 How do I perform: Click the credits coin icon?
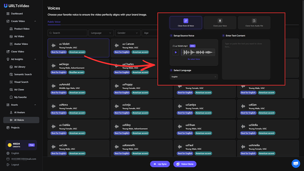[x=9, y=145]
